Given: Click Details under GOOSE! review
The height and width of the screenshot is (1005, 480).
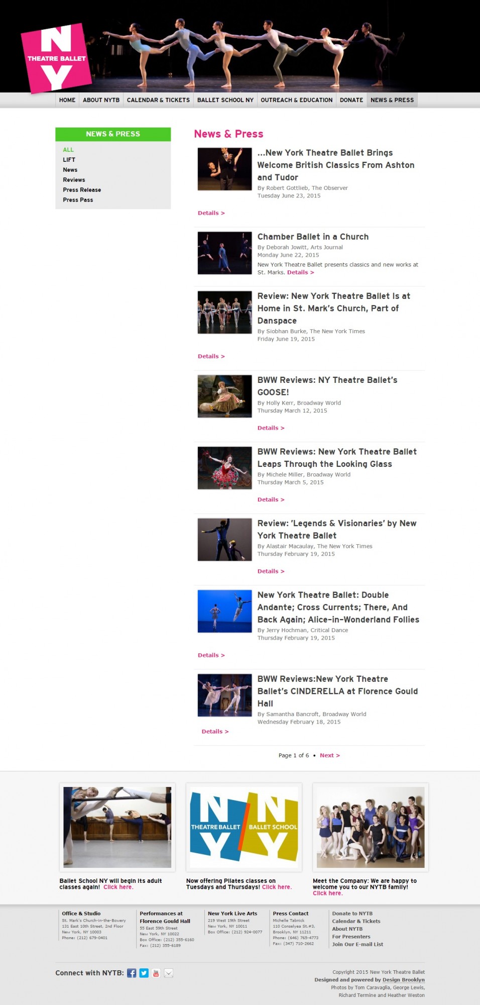Looking at the screenshot, I should pos(271,428).
